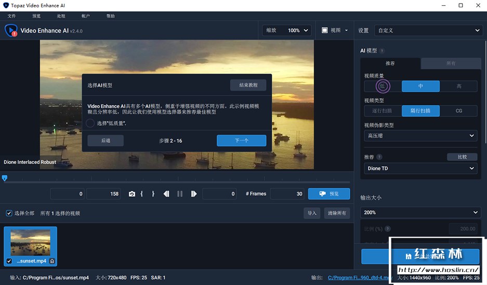
Task: Open the 200% output size dropdown
Action: (x=420, y=212)
